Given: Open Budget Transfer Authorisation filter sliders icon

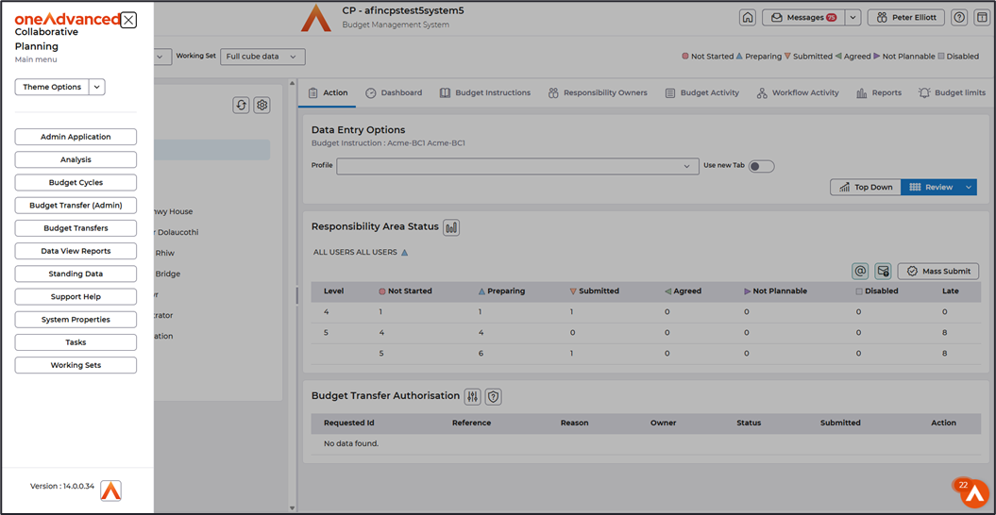Looking at the screenshot, I should click(473, 397).
